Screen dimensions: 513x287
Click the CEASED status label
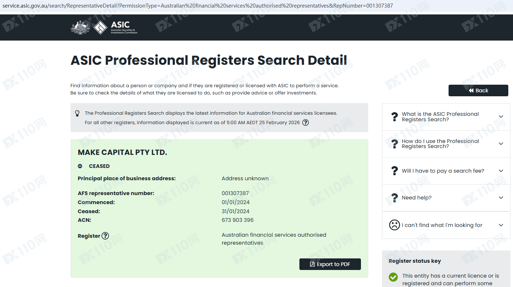[99, 166]
